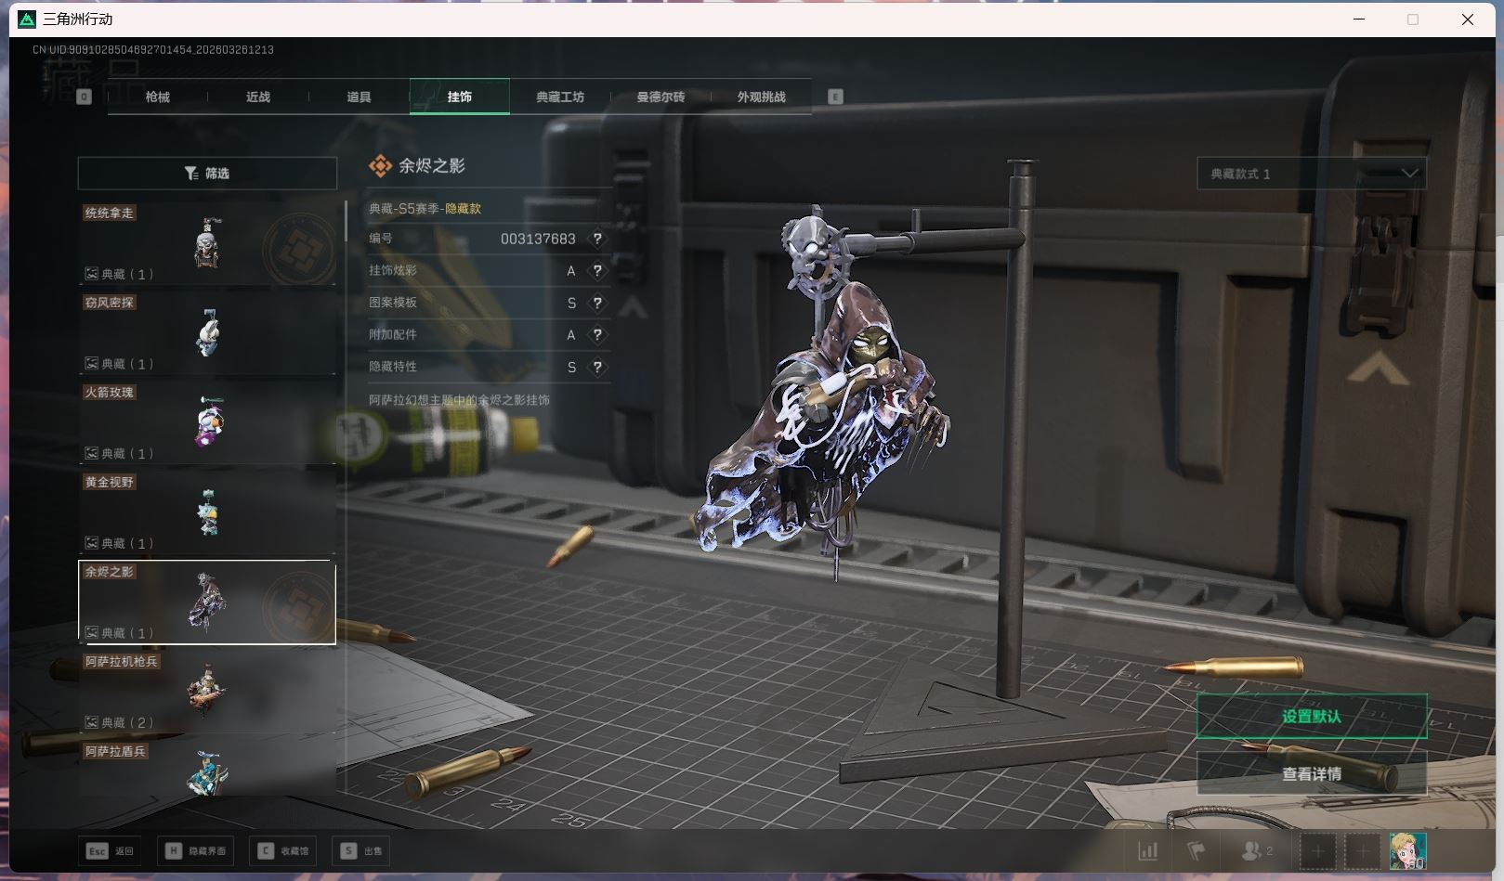Choose the 阿萨拉机枪兵 charm in list
Viewport: 1504px width, 881px height.
pos(207,691)
